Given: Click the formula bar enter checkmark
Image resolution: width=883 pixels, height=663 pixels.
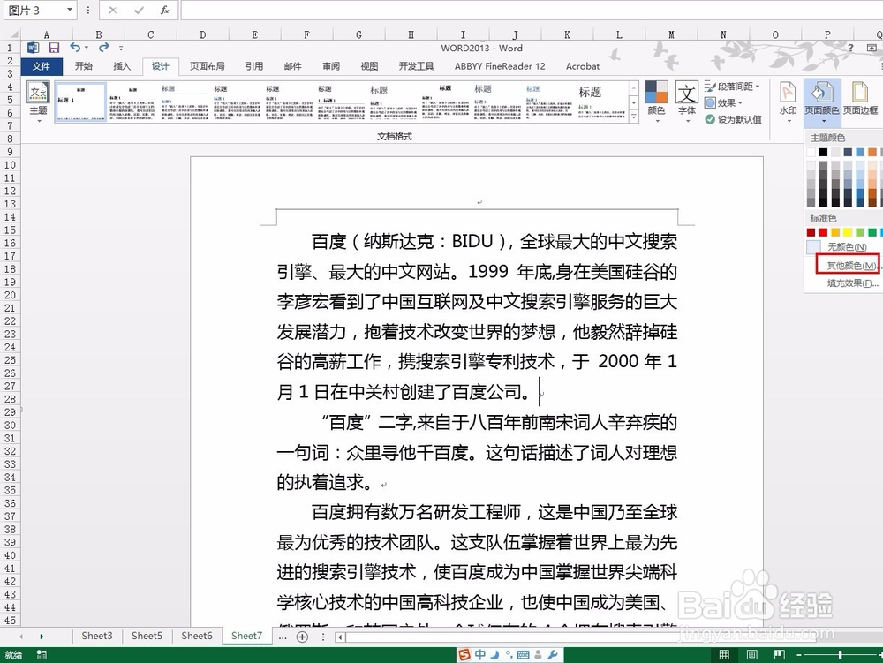Looking at the screenshot, I should pyautogui.click(x=139, y=10).
